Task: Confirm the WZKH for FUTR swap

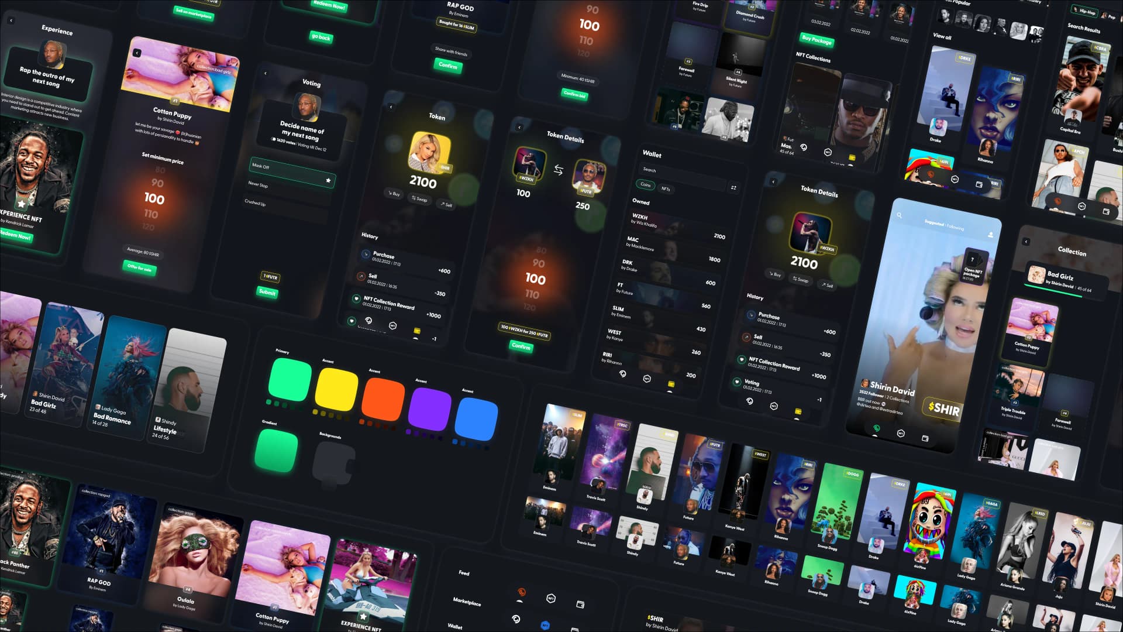Action: (x=521, y=346)
